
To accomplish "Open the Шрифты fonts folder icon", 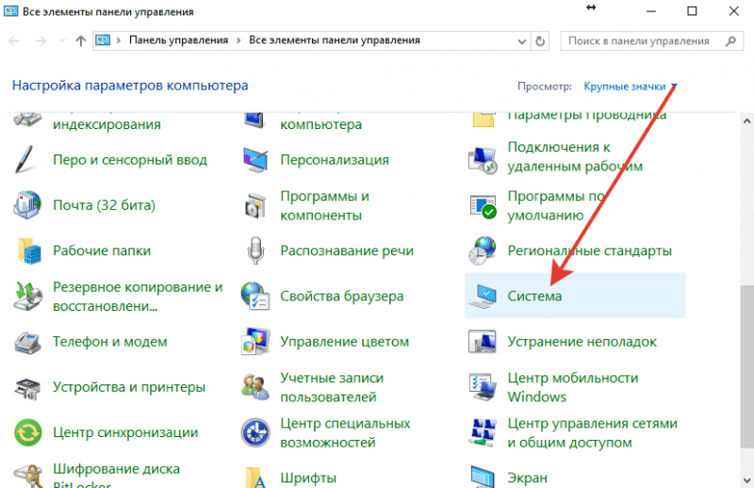I will [x=255, y=478].
